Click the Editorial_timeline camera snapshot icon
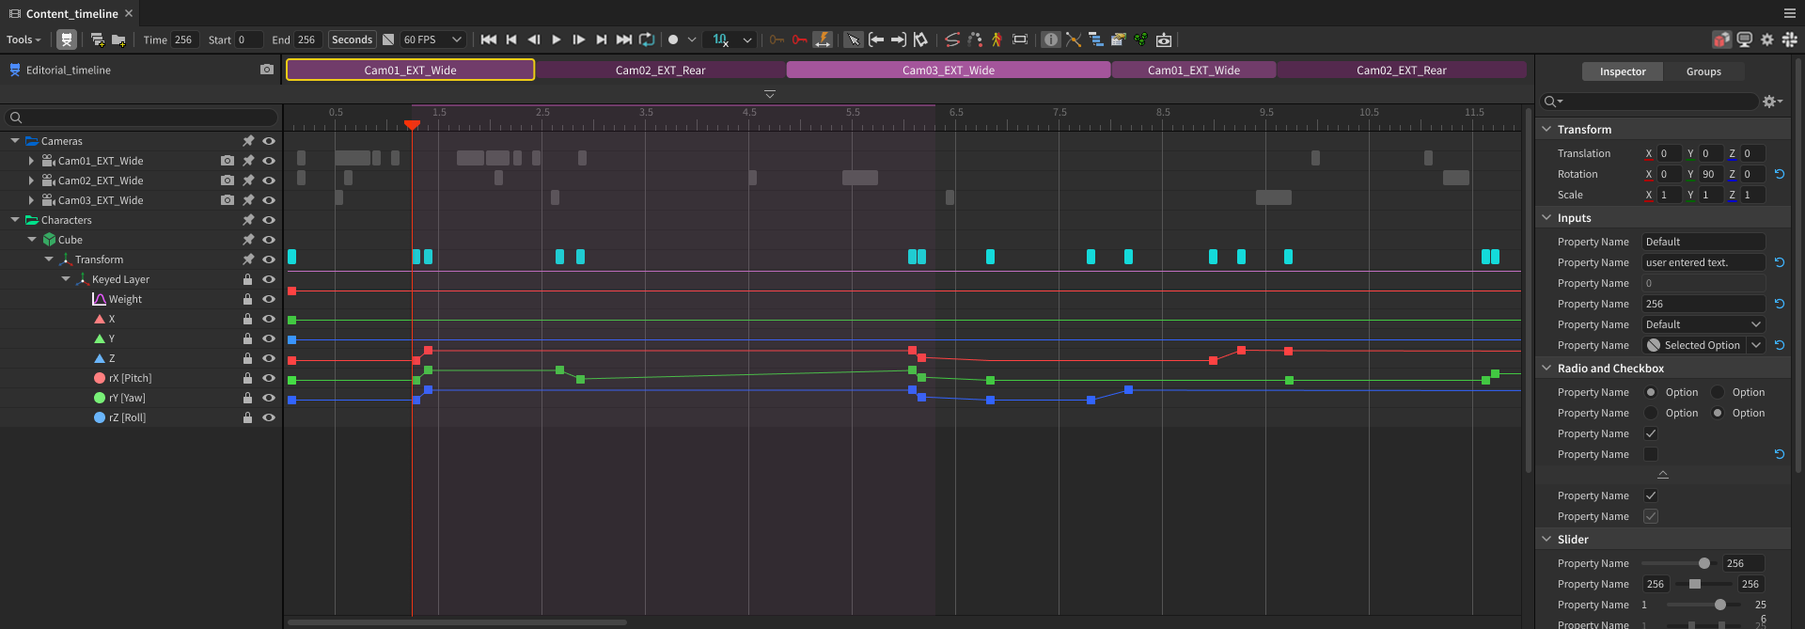Screen dimensions: 1805x629 pos(267,70)
